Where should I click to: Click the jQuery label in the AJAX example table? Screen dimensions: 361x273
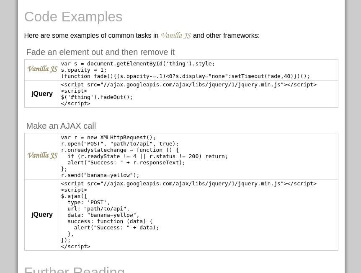point(42,215)
